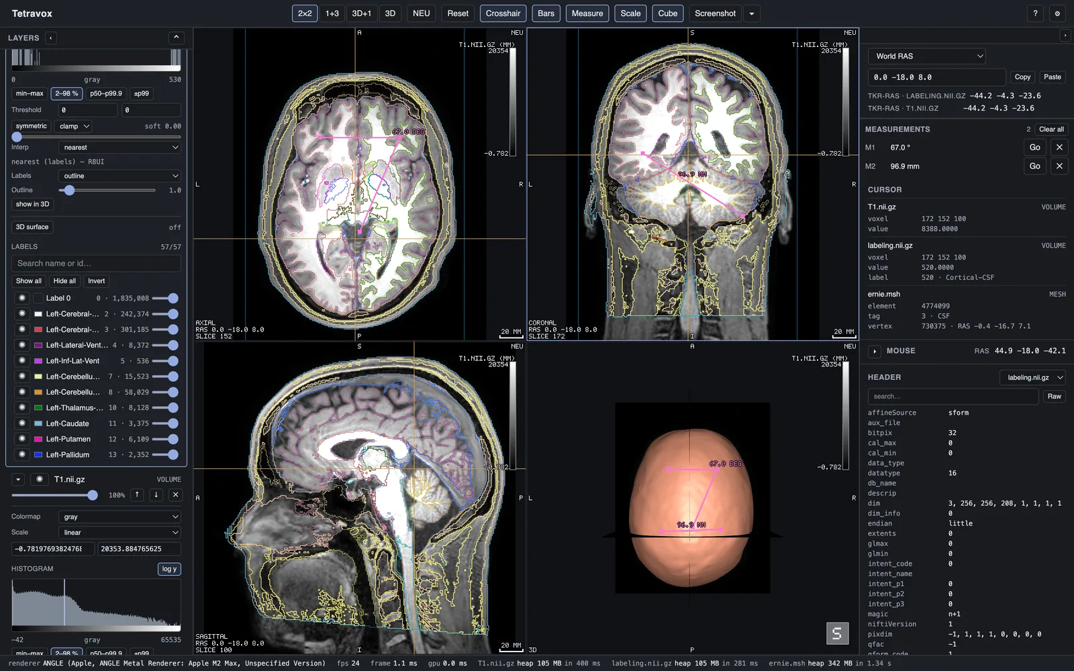Image resolution: width=1074 pixels, height=671 pixels.
Task: Switch to 2x2 layout
Action: click(305, 13)
